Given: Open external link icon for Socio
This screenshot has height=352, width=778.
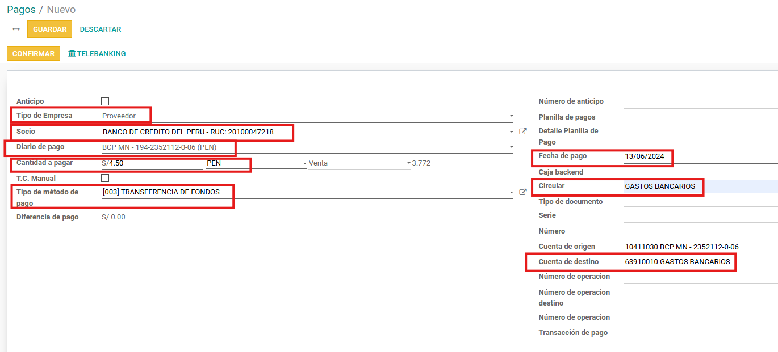Looking at the screenshot, I should pyautogui.click(x=523, y=132).
